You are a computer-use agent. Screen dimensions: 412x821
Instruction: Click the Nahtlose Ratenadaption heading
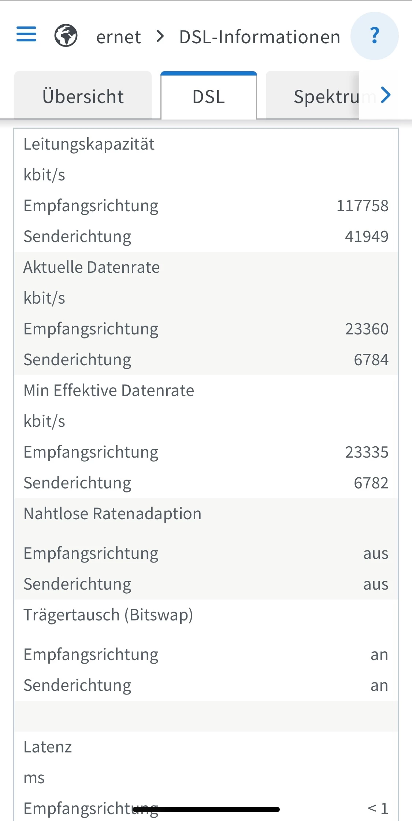[112, 514]
